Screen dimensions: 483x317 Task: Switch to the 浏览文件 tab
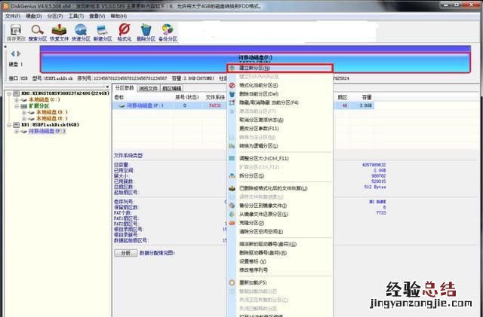click(149, 88)
